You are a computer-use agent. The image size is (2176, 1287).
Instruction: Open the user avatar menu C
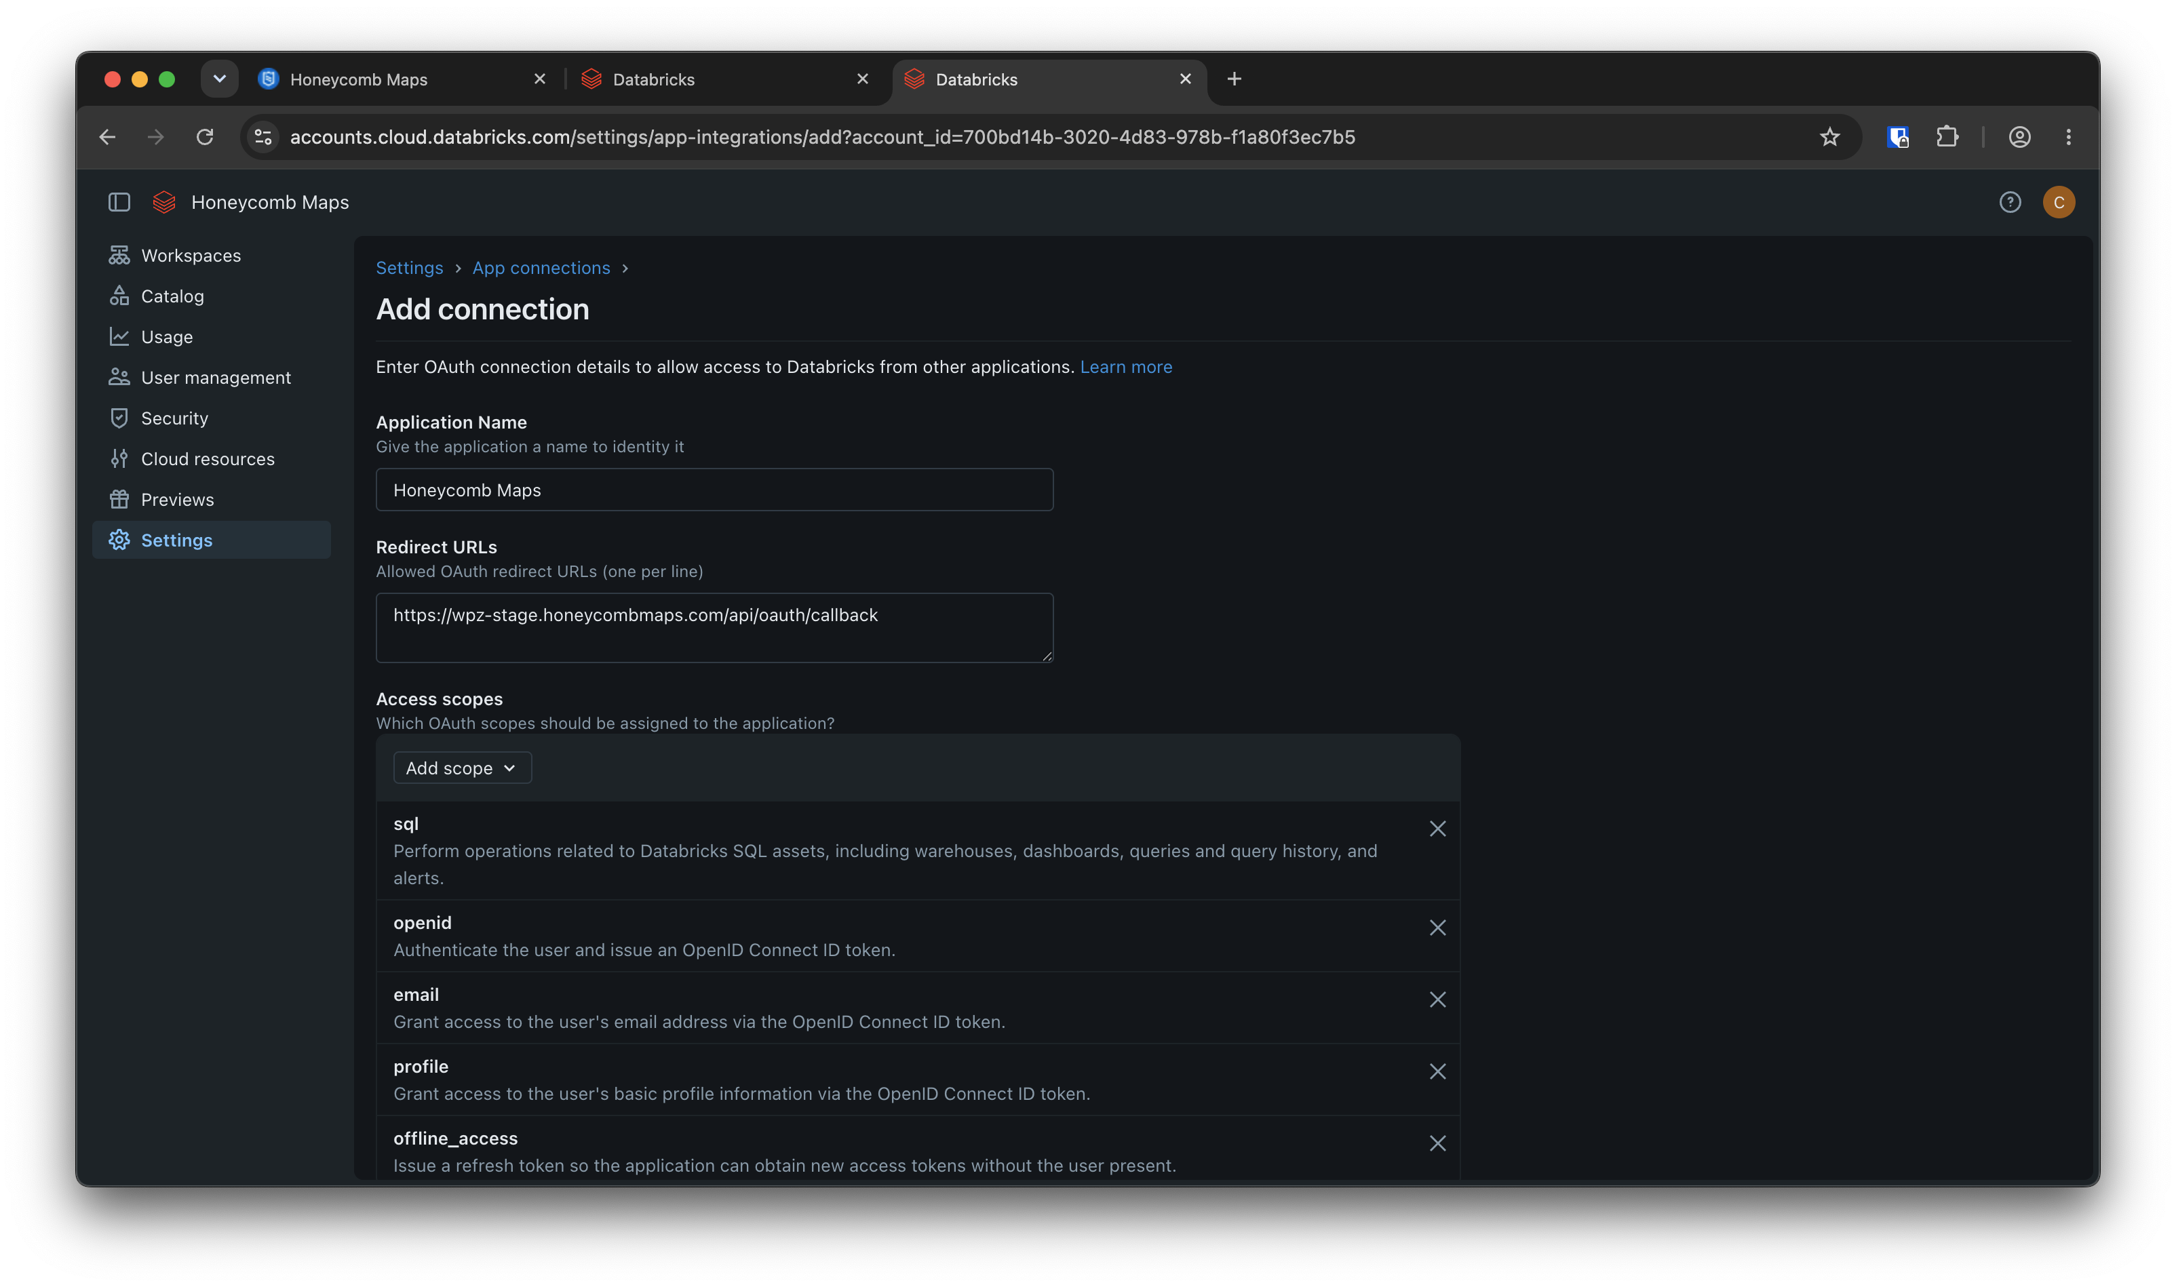coord(2058,202)
